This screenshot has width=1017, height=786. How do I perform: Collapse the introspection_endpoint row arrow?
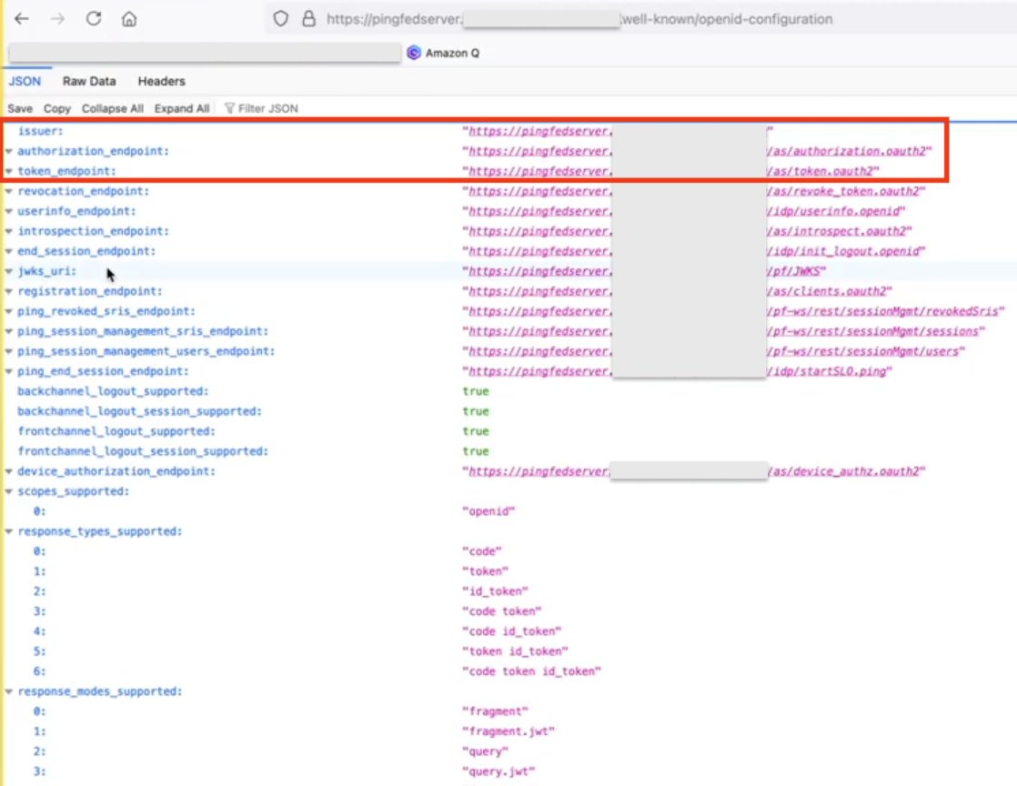9,231
